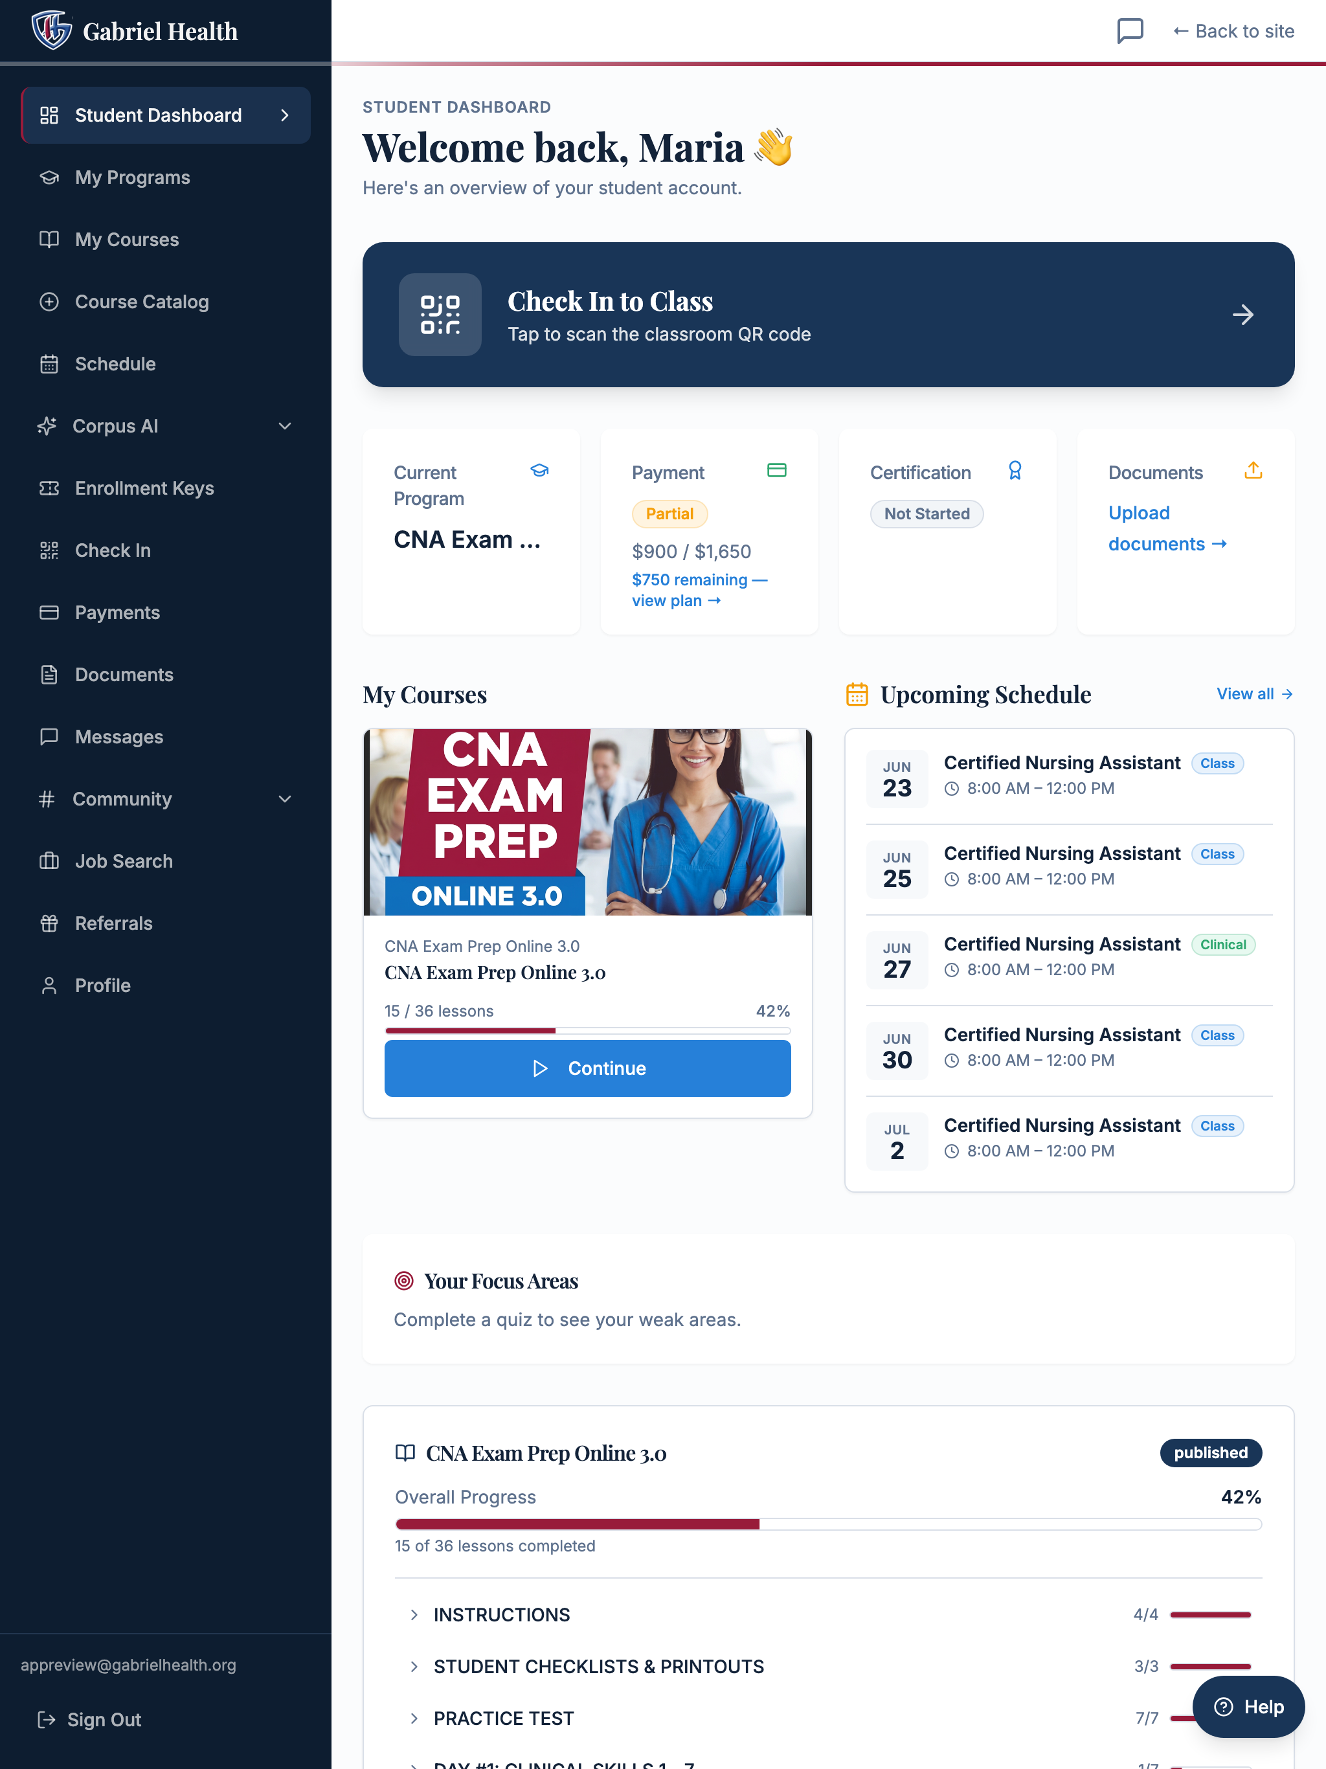Click the Your Focus Areas target icon
The height and width of the screenshot is (1769, 1326).
click(x=404, y=1281)
